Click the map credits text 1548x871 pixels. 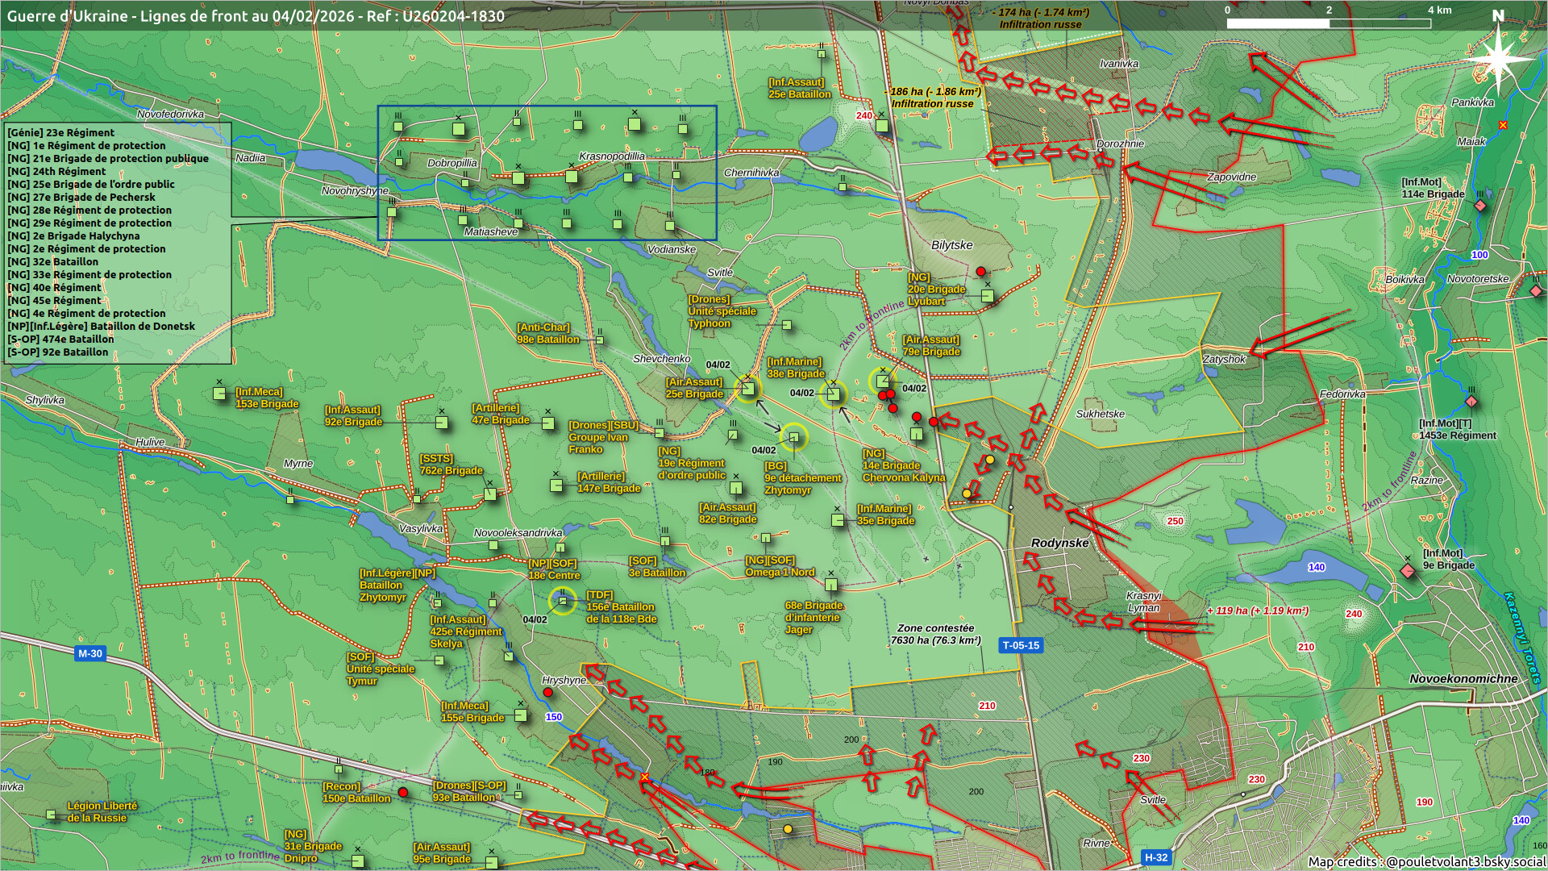[1425, 861]
